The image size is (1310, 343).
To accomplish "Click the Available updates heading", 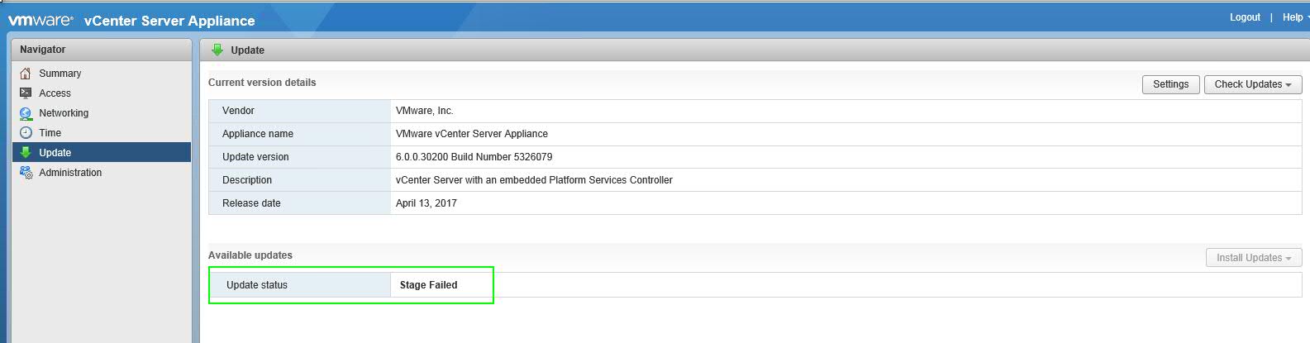I will tap(250, 255).
